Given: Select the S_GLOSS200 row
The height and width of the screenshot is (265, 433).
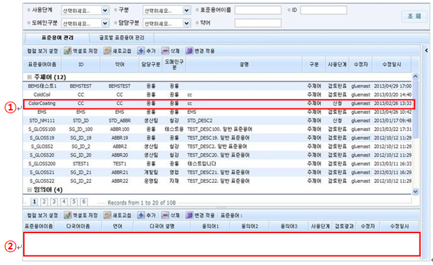Looking at the screenshot, I should click(218, 163).
